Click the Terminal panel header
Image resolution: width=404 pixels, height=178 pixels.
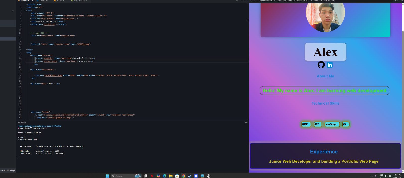(x=22, y=123)
